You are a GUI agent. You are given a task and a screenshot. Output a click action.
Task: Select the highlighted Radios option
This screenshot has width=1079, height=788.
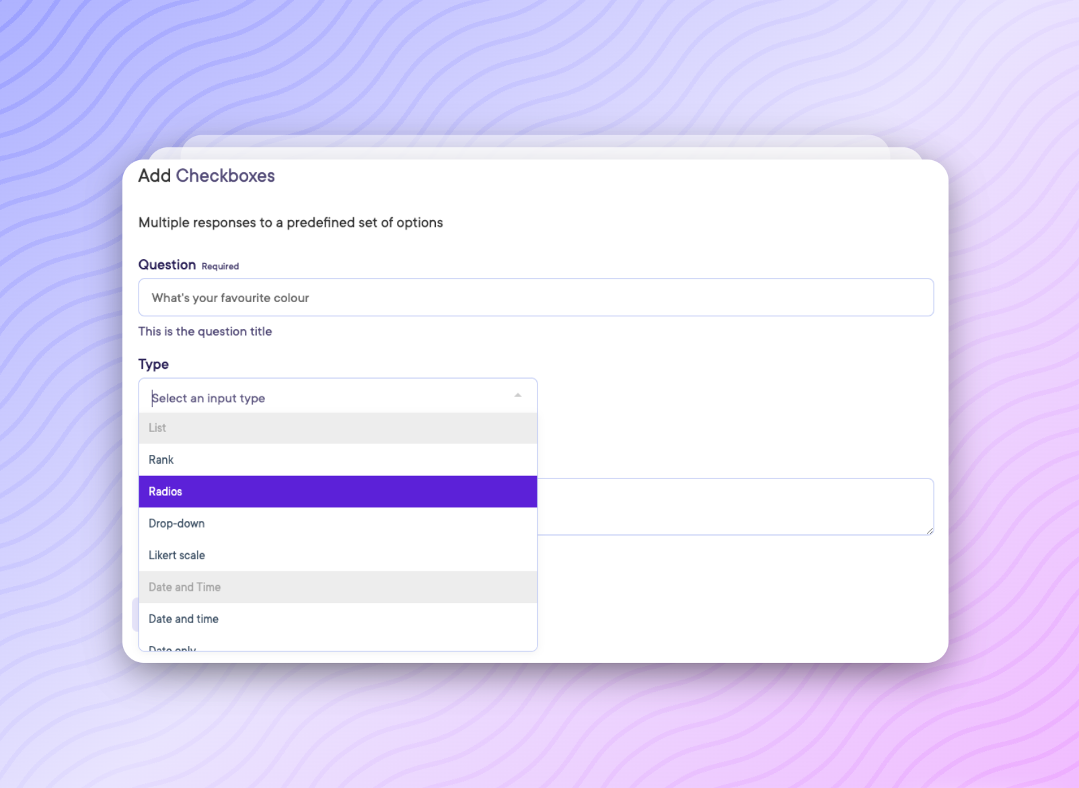pos(338,491)
